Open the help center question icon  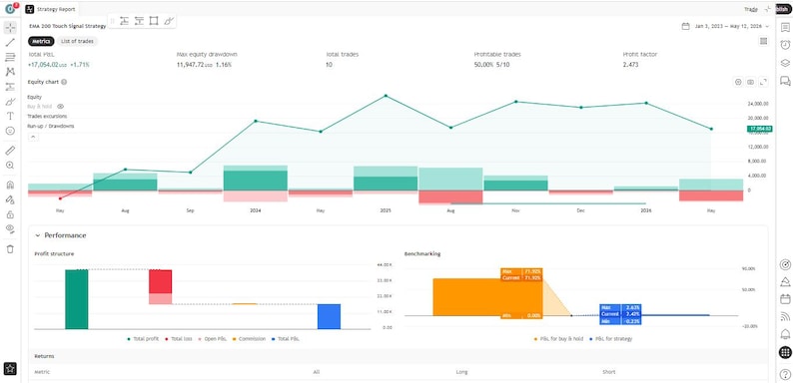pos(785,374)
